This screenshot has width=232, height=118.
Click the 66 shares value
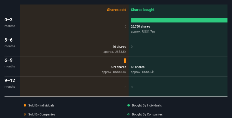(x=138, y=67)
